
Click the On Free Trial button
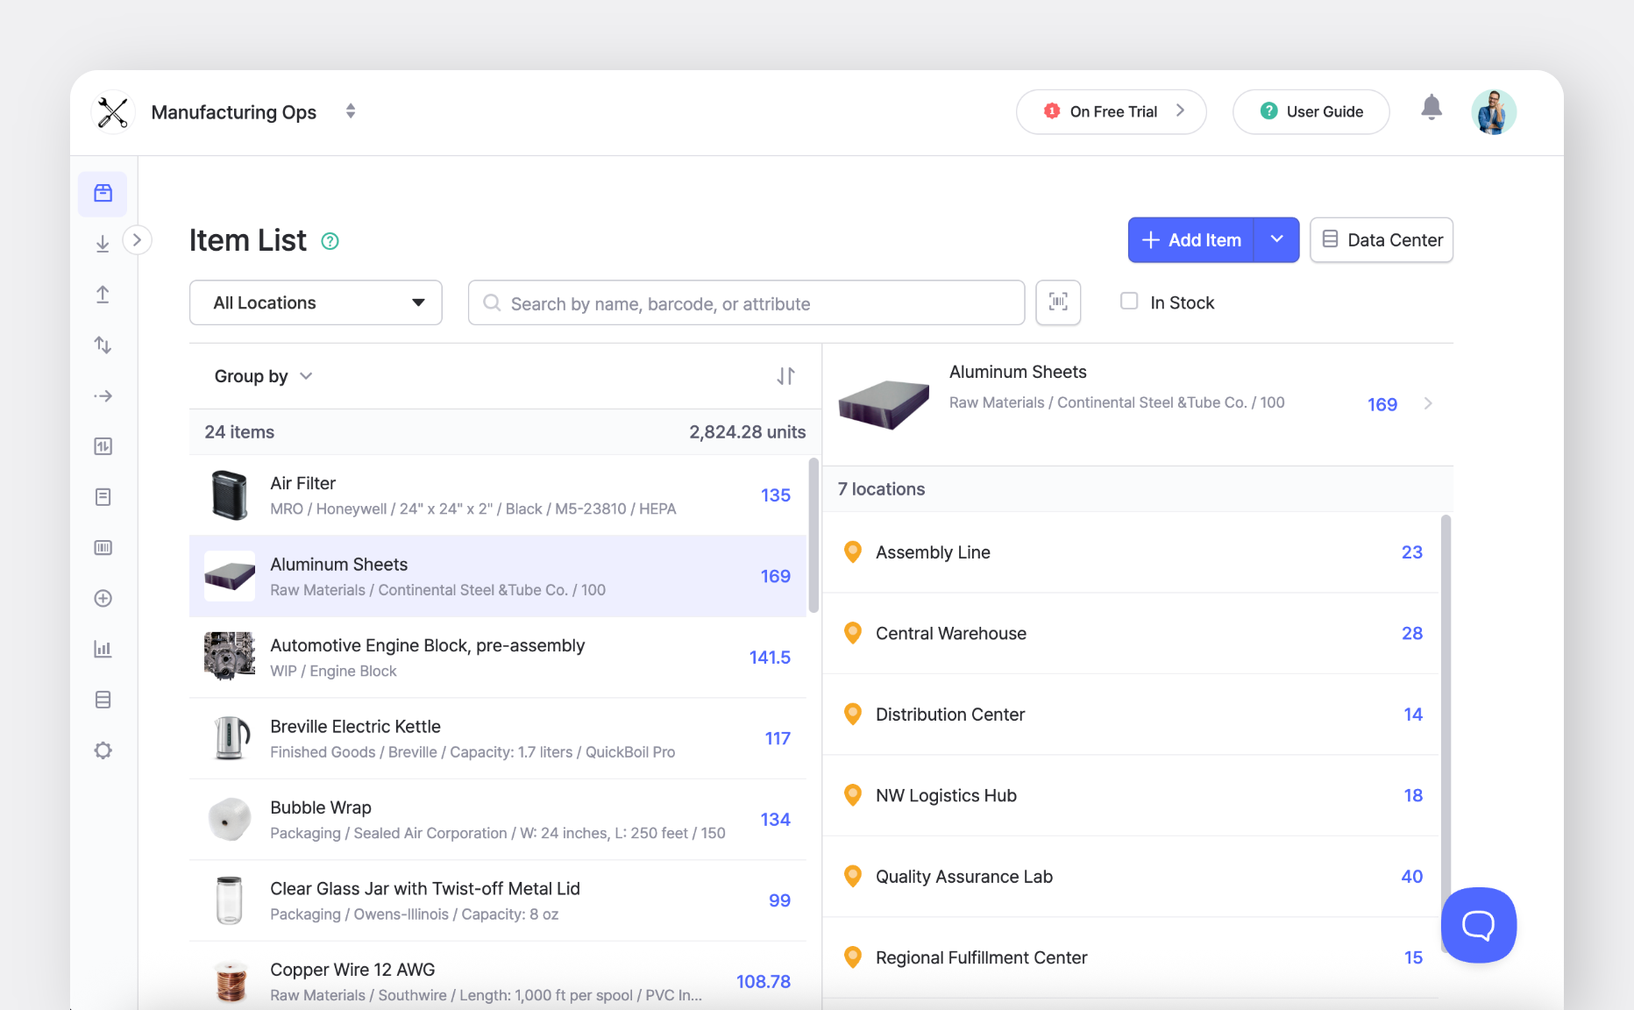click(1112, 111)
